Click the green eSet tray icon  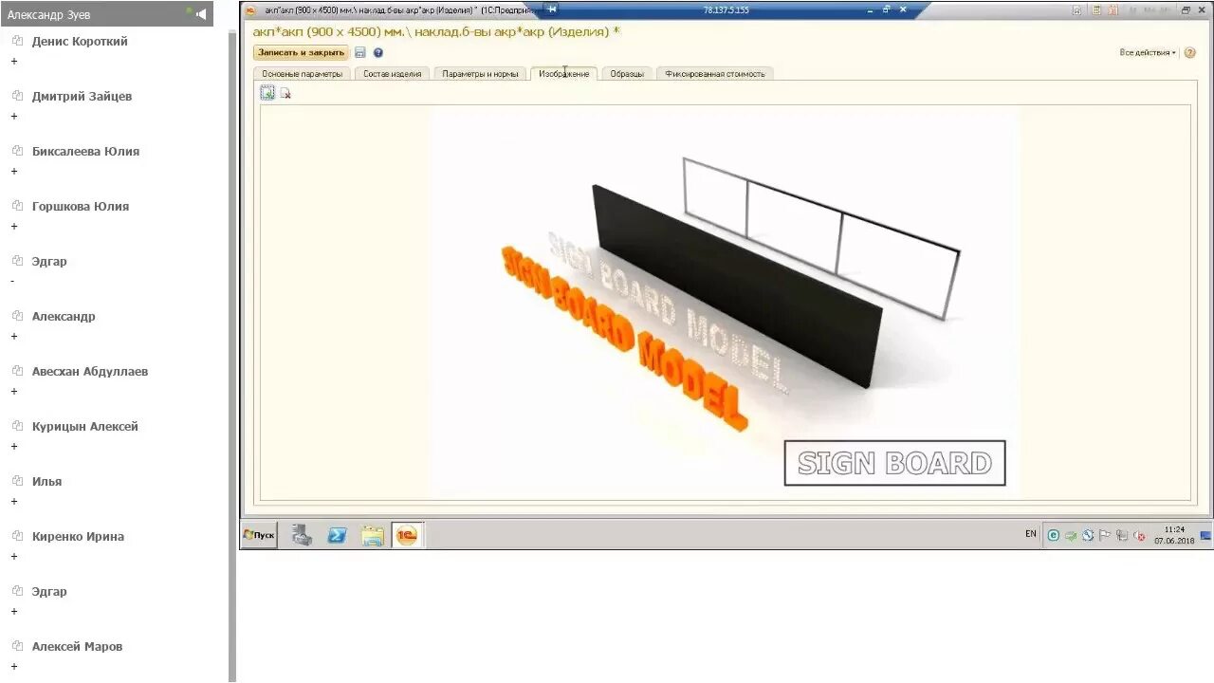pyautogui.click(x=1054, y=535)
